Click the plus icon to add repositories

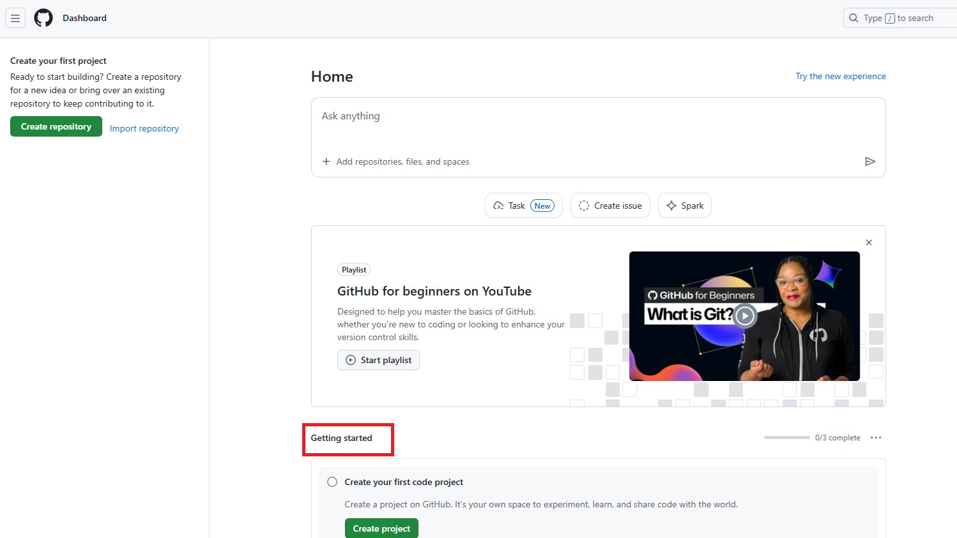coord(326,161)
